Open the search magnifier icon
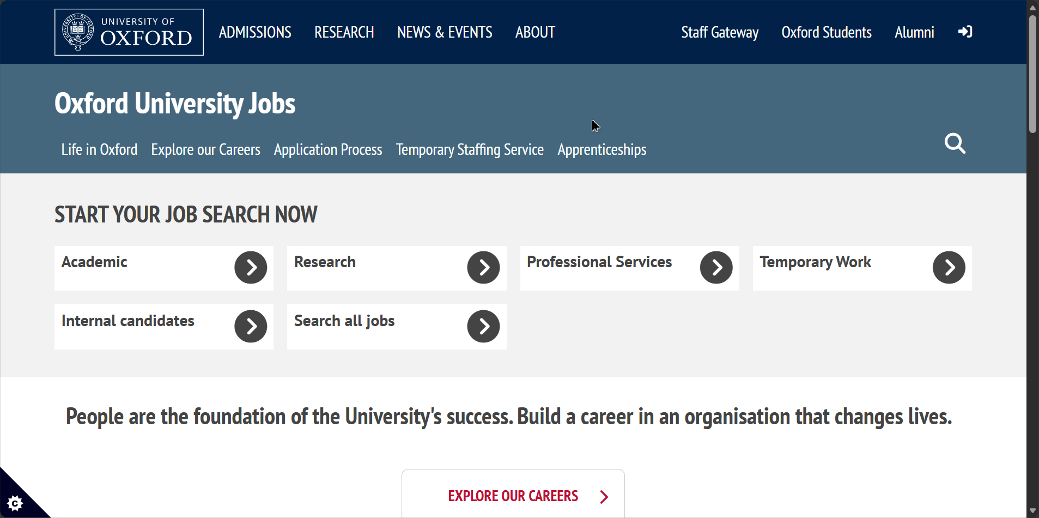Viewport: 1039px width, 518px height. pyautogui.click(x=955, y=143)
